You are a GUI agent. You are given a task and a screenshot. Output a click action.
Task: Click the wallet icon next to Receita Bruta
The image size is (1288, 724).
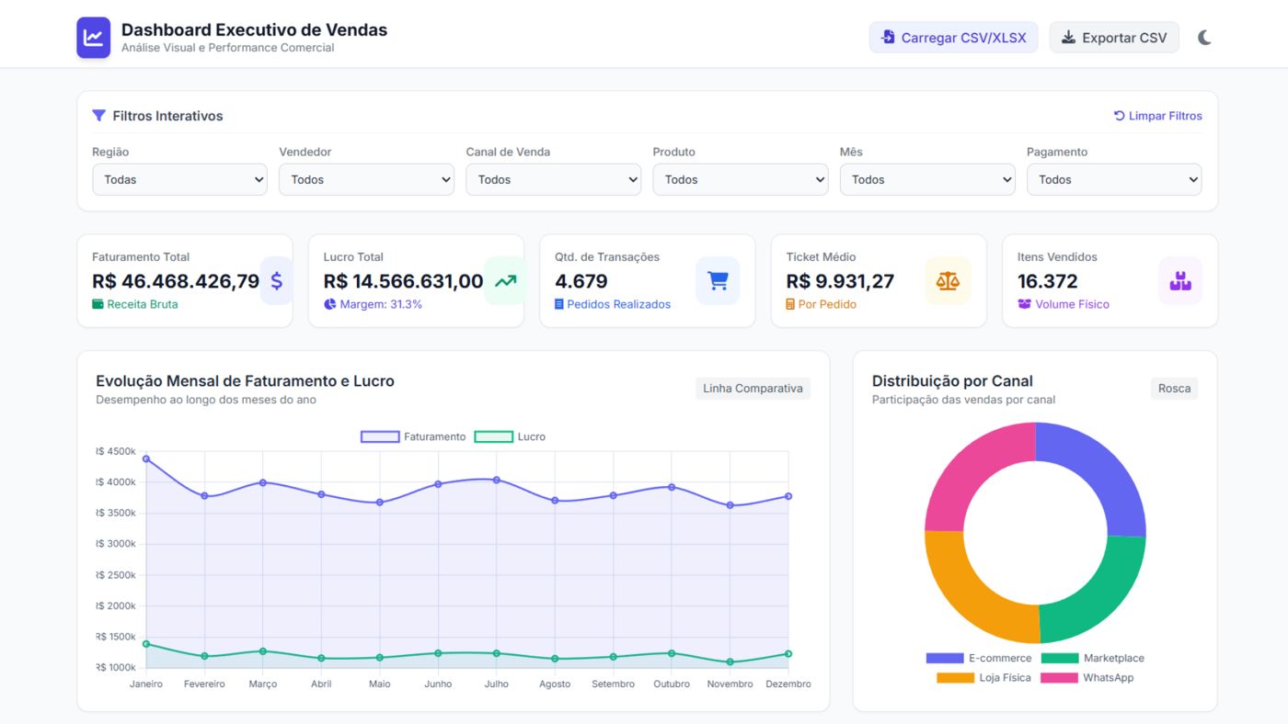98,304
